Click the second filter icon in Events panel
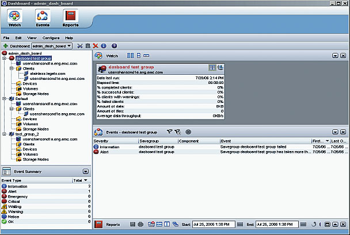Screen dimensions: 350x235 click(x=178, y=132)
